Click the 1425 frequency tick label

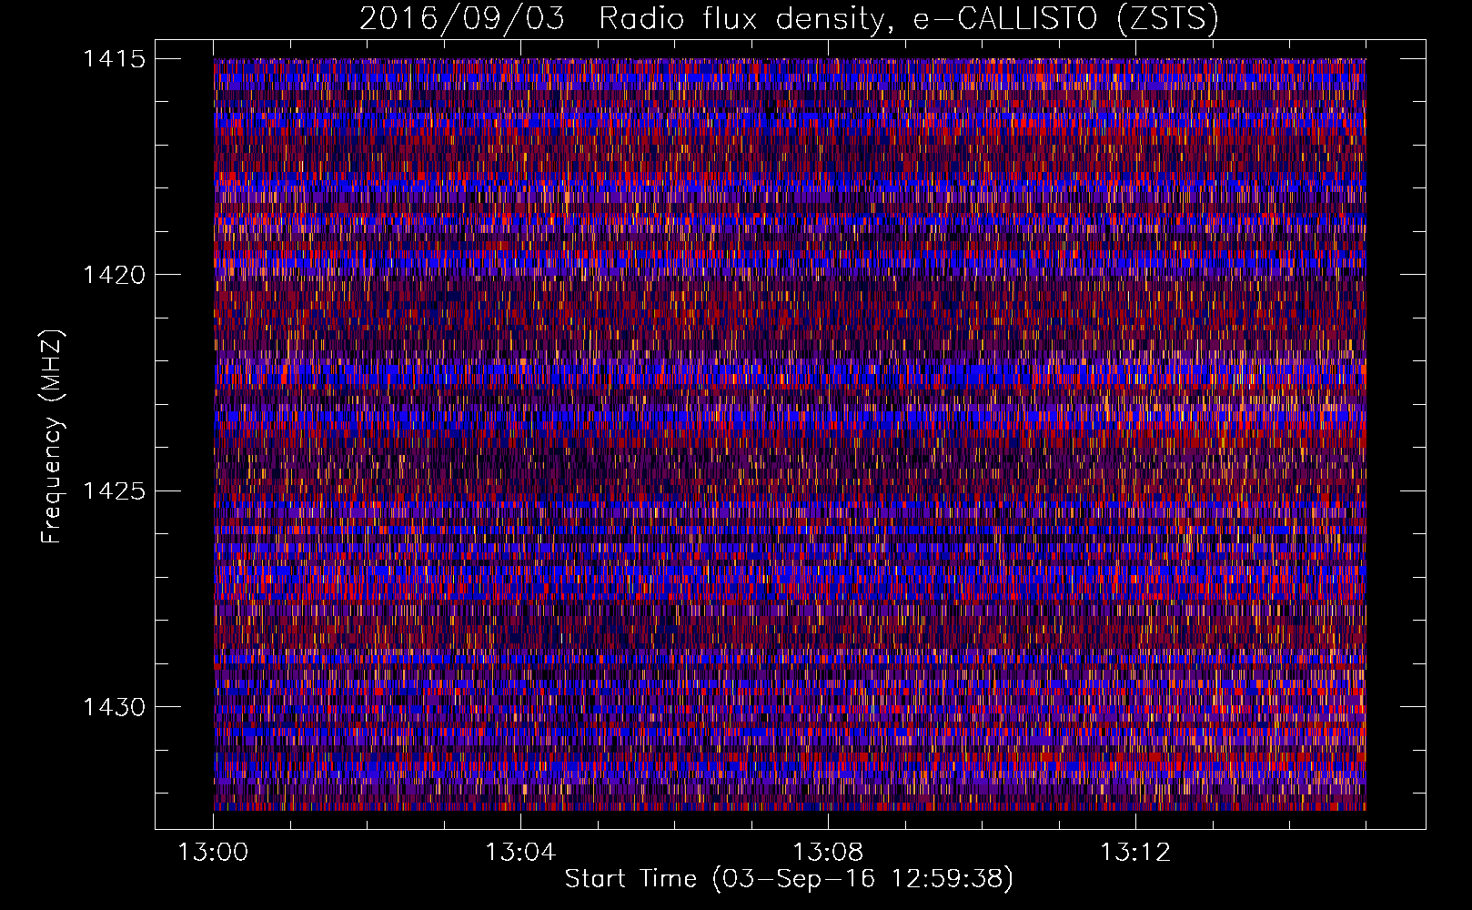[114, 491]
